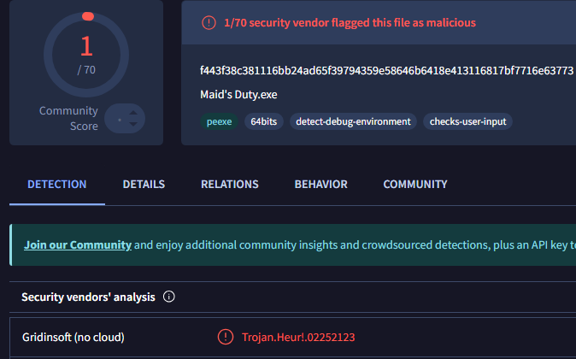Go to the RELATIONS tab
Image resolution: width=576 pixels, height=359 pixels.
(x=230, y=184)
